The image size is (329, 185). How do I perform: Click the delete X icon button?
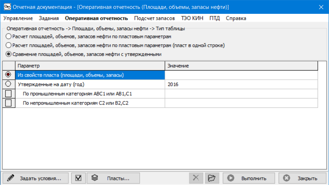point(196,178)
